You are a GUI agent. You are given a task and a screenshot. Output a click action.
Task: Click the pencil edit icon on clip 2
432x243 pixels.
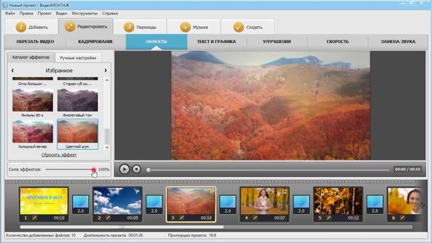coord(108,217)
